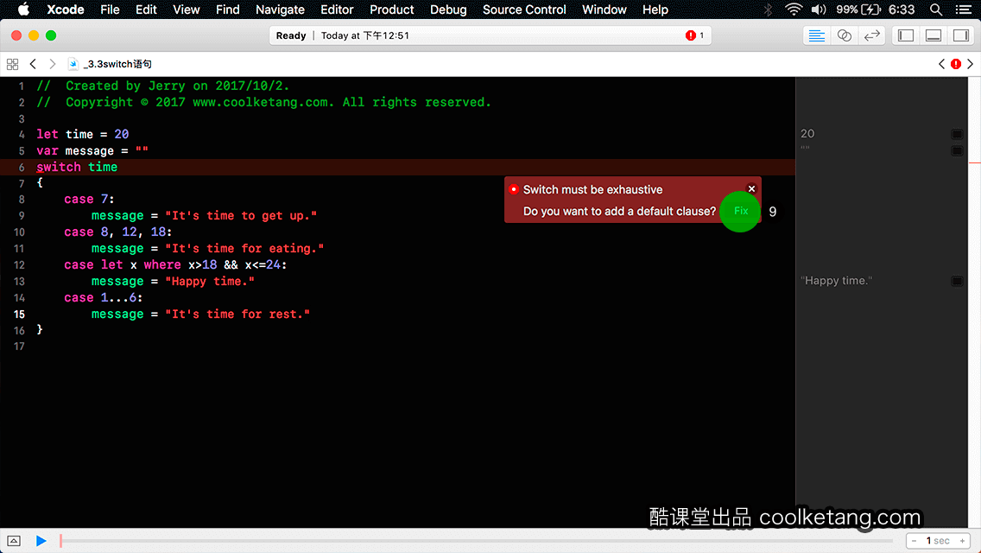
Task: Open Spotlight search
Action: (x=936, y=10)
